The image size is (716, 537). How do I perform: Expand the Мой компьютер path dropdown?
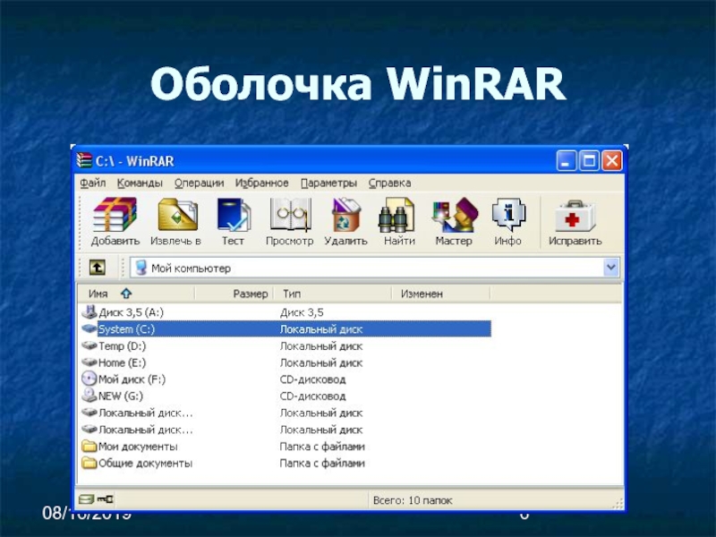pyautogui.click(x=611, y=268)
